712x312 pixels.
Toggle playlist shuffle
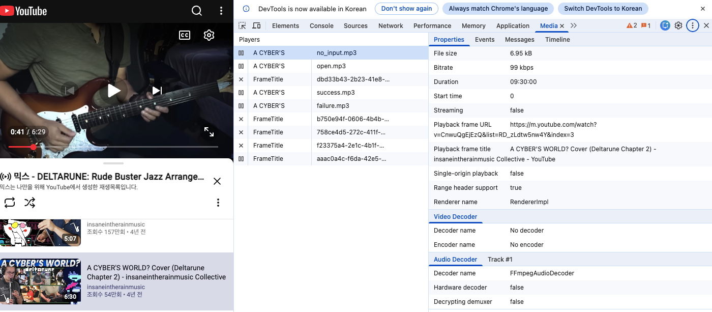30,203
